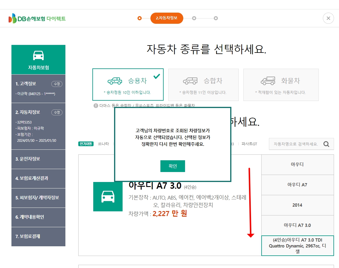Click the 2,227 만 원 vehicle price text
Screen dimensions: 339x268
170,214
